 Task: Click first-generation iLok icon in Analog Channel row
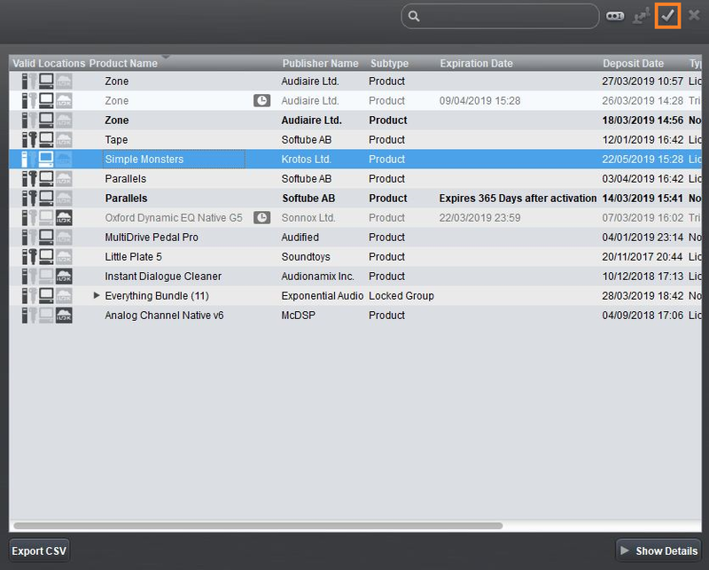[x=25, y=315]
